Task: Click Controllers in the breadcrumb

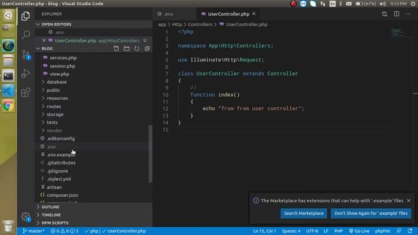Action: coord(200,24)
